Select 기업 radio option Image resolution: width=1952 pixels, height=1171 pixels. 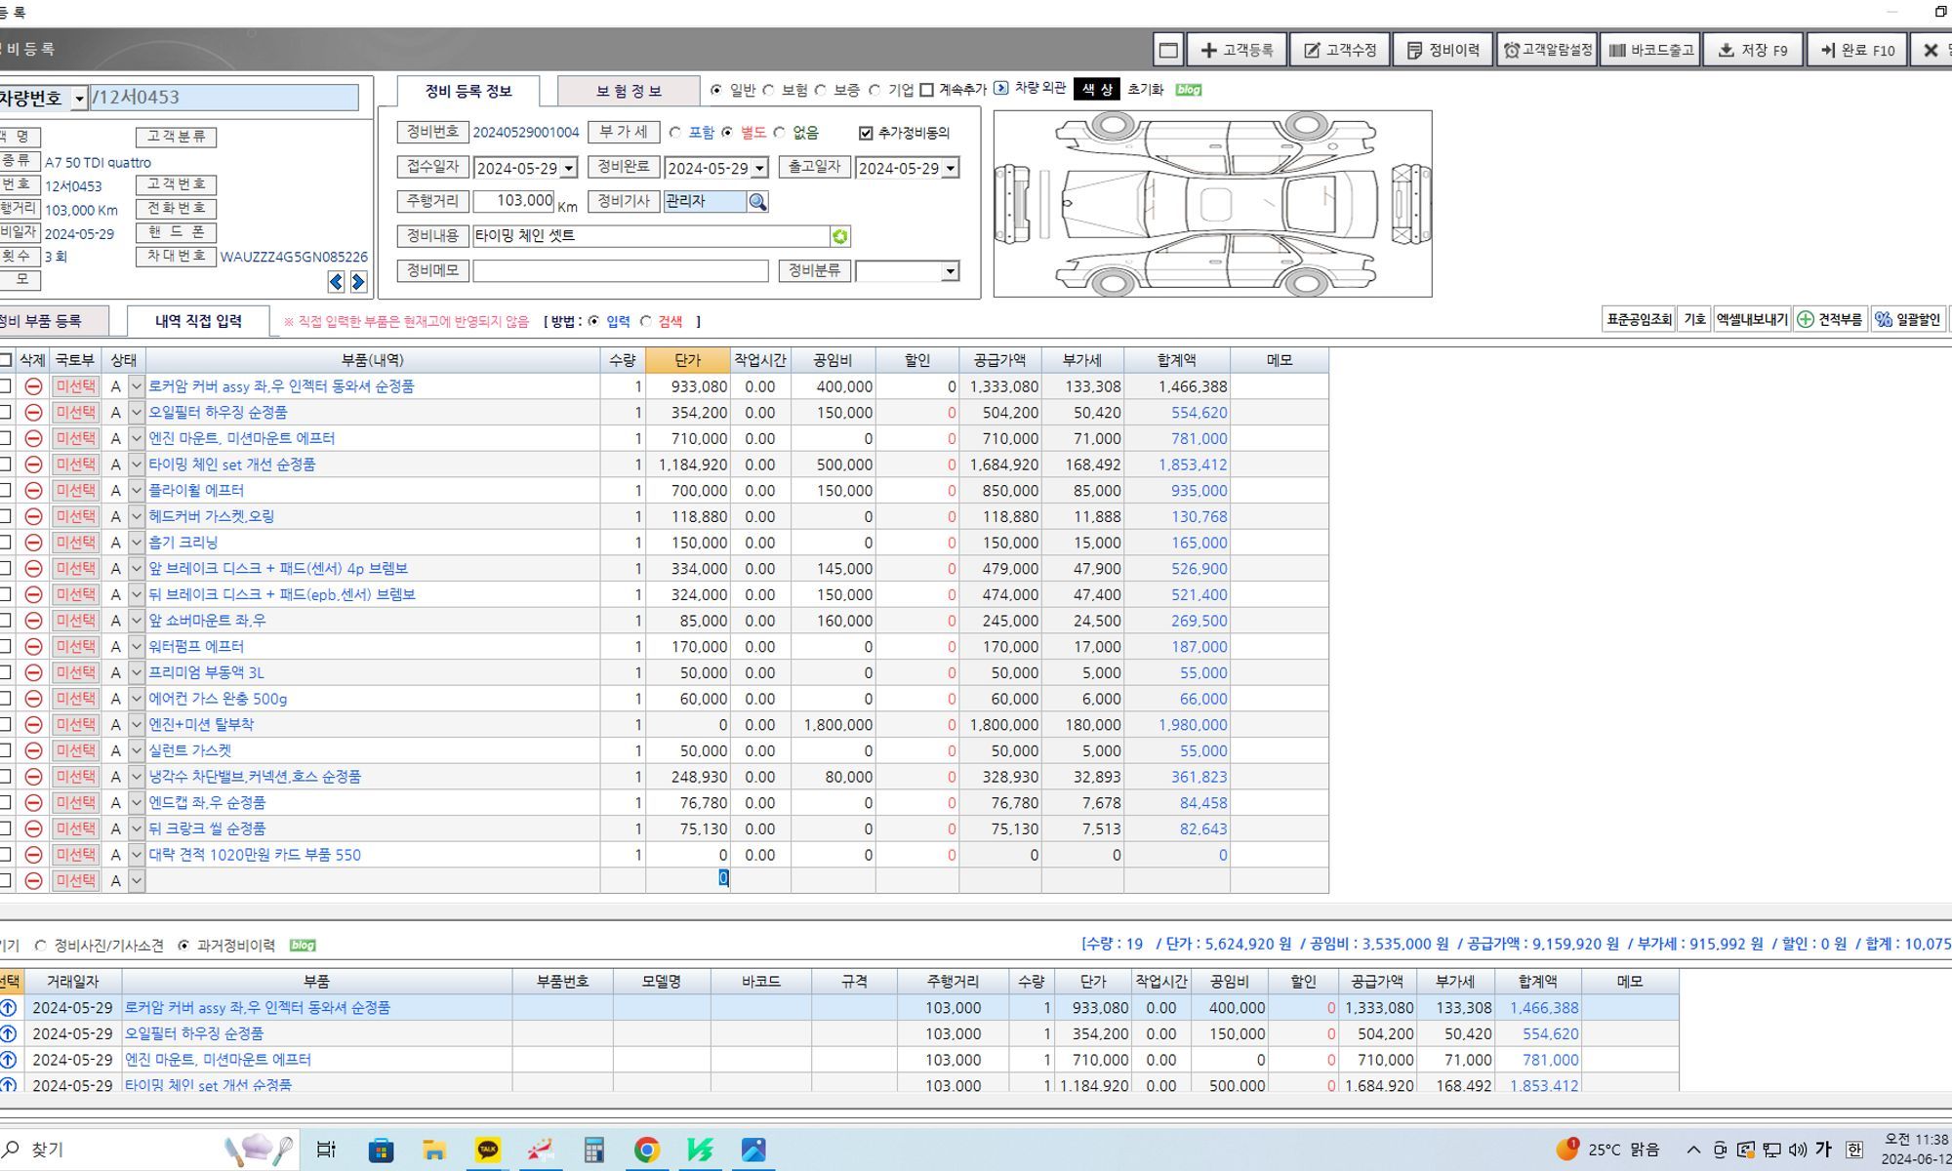coord(875,90)
